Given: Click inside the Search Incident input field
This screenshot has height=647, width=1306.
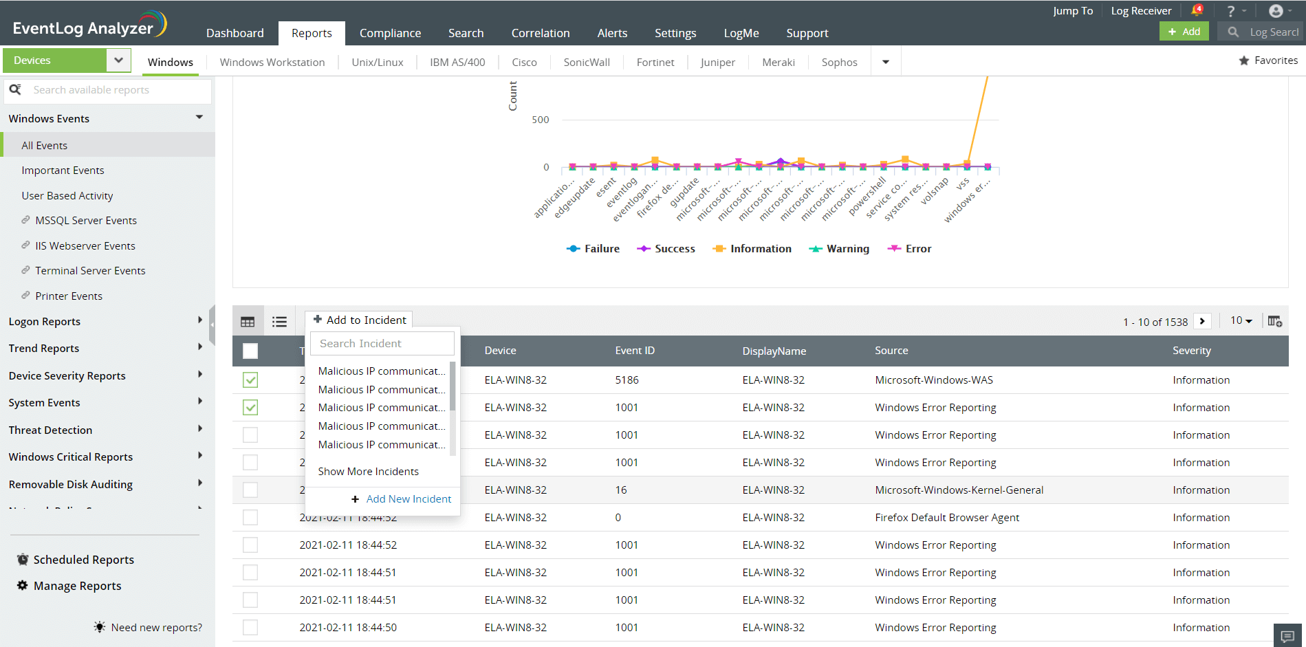Looking at the screenshot, I should pos(382,343).
